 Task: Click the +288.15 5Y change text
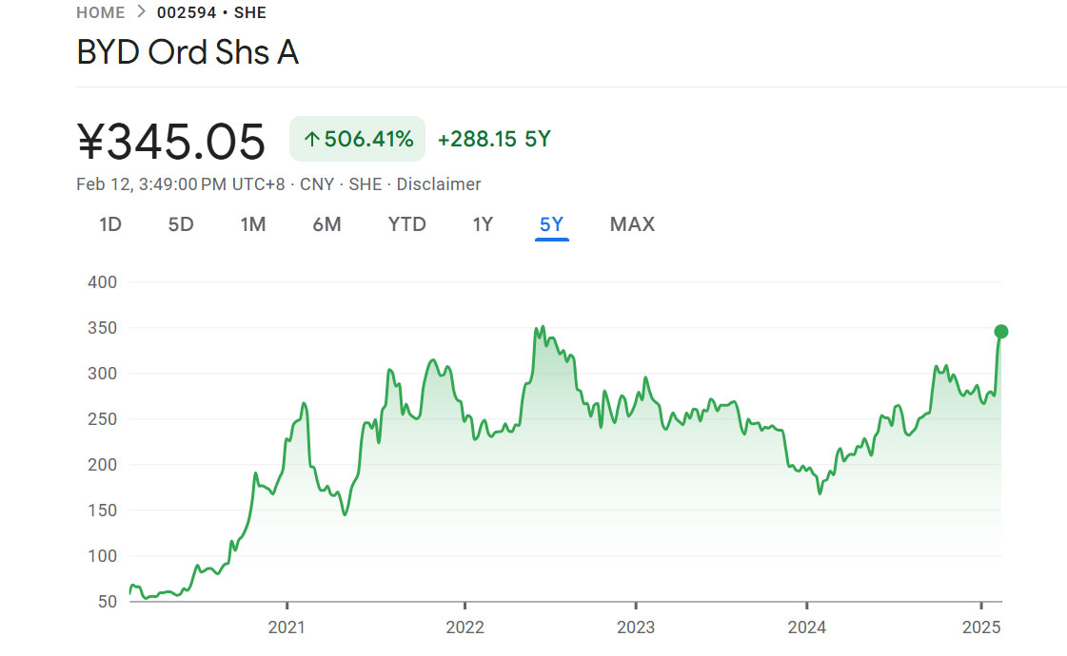tap(494, 139)
